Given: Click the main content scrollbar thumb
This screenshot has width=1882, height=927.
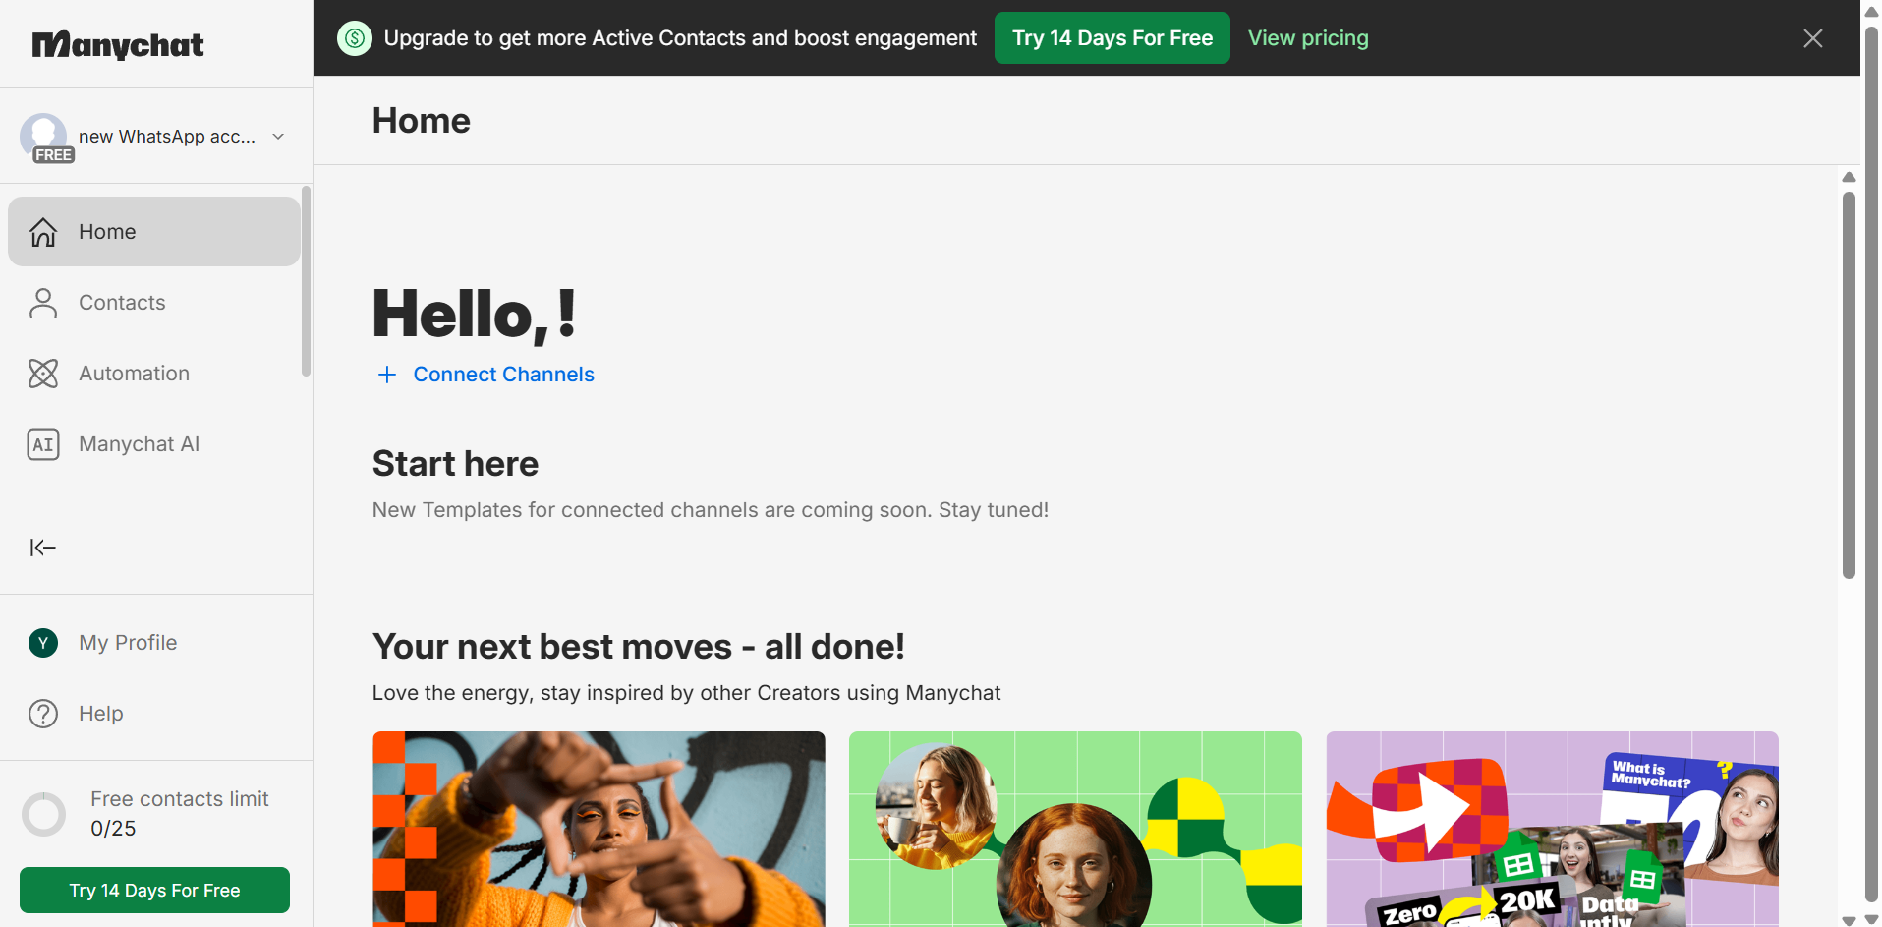Looking at the screenshot, I should pyautogui.click(x=1849, y=385).
